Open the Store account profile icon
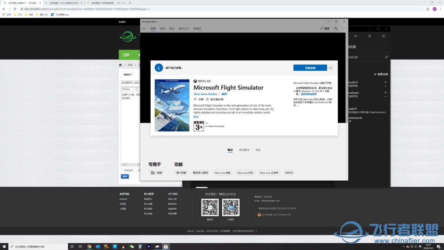 pyautogui.click(x=336, y=28)
